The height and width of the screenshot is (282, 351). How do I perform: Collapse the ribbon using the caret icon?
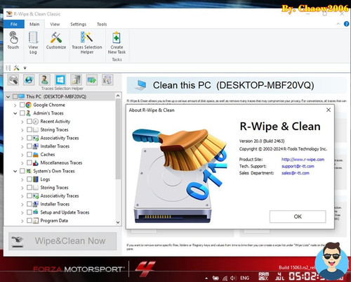tap(338, 24)
